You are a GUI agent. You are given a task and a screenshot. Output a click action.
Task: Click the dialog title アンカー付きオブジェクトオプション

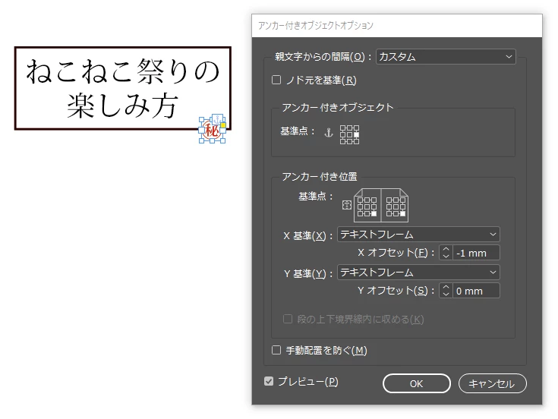tap(316, 25)
